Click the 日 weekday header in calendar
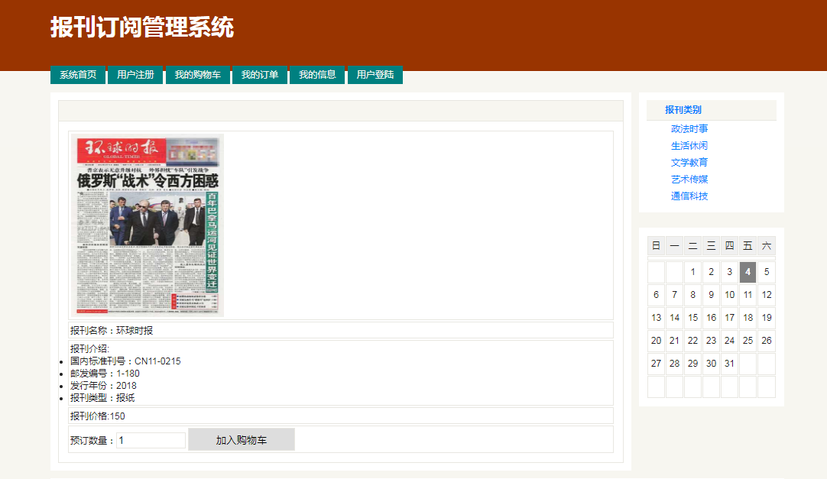This screenshot has width=827, height=479. pyautogui.click(x=656, y=245)
